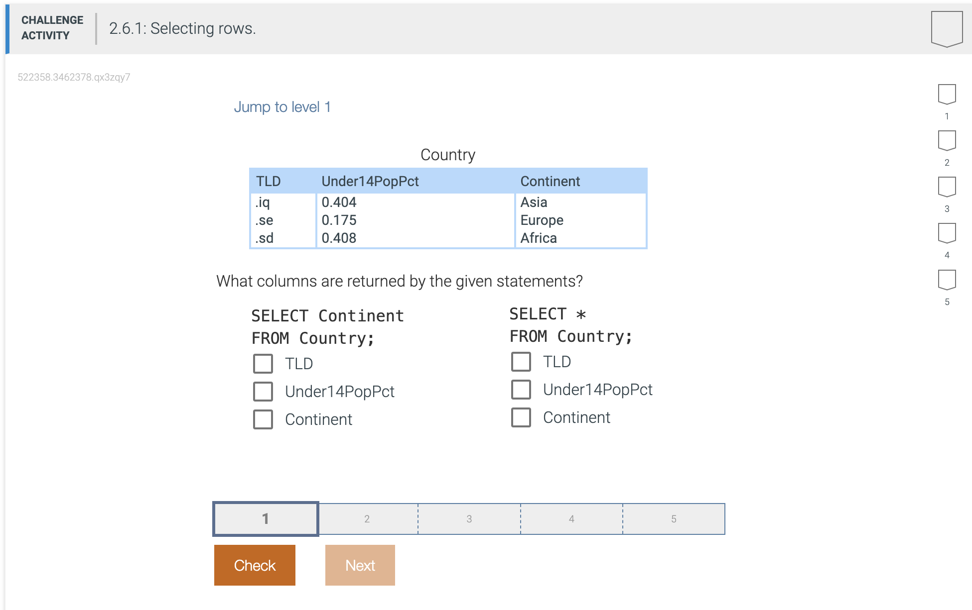This screenshot has width=972, height=610.
Task: Check Continent under SELECT Continent query
Action: point(263,419)
